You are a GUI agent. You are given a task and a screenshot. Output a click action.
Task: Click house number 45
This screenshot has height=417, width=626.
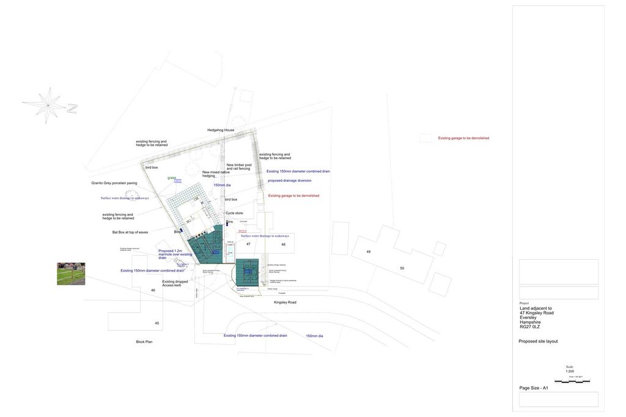[157, 323]
